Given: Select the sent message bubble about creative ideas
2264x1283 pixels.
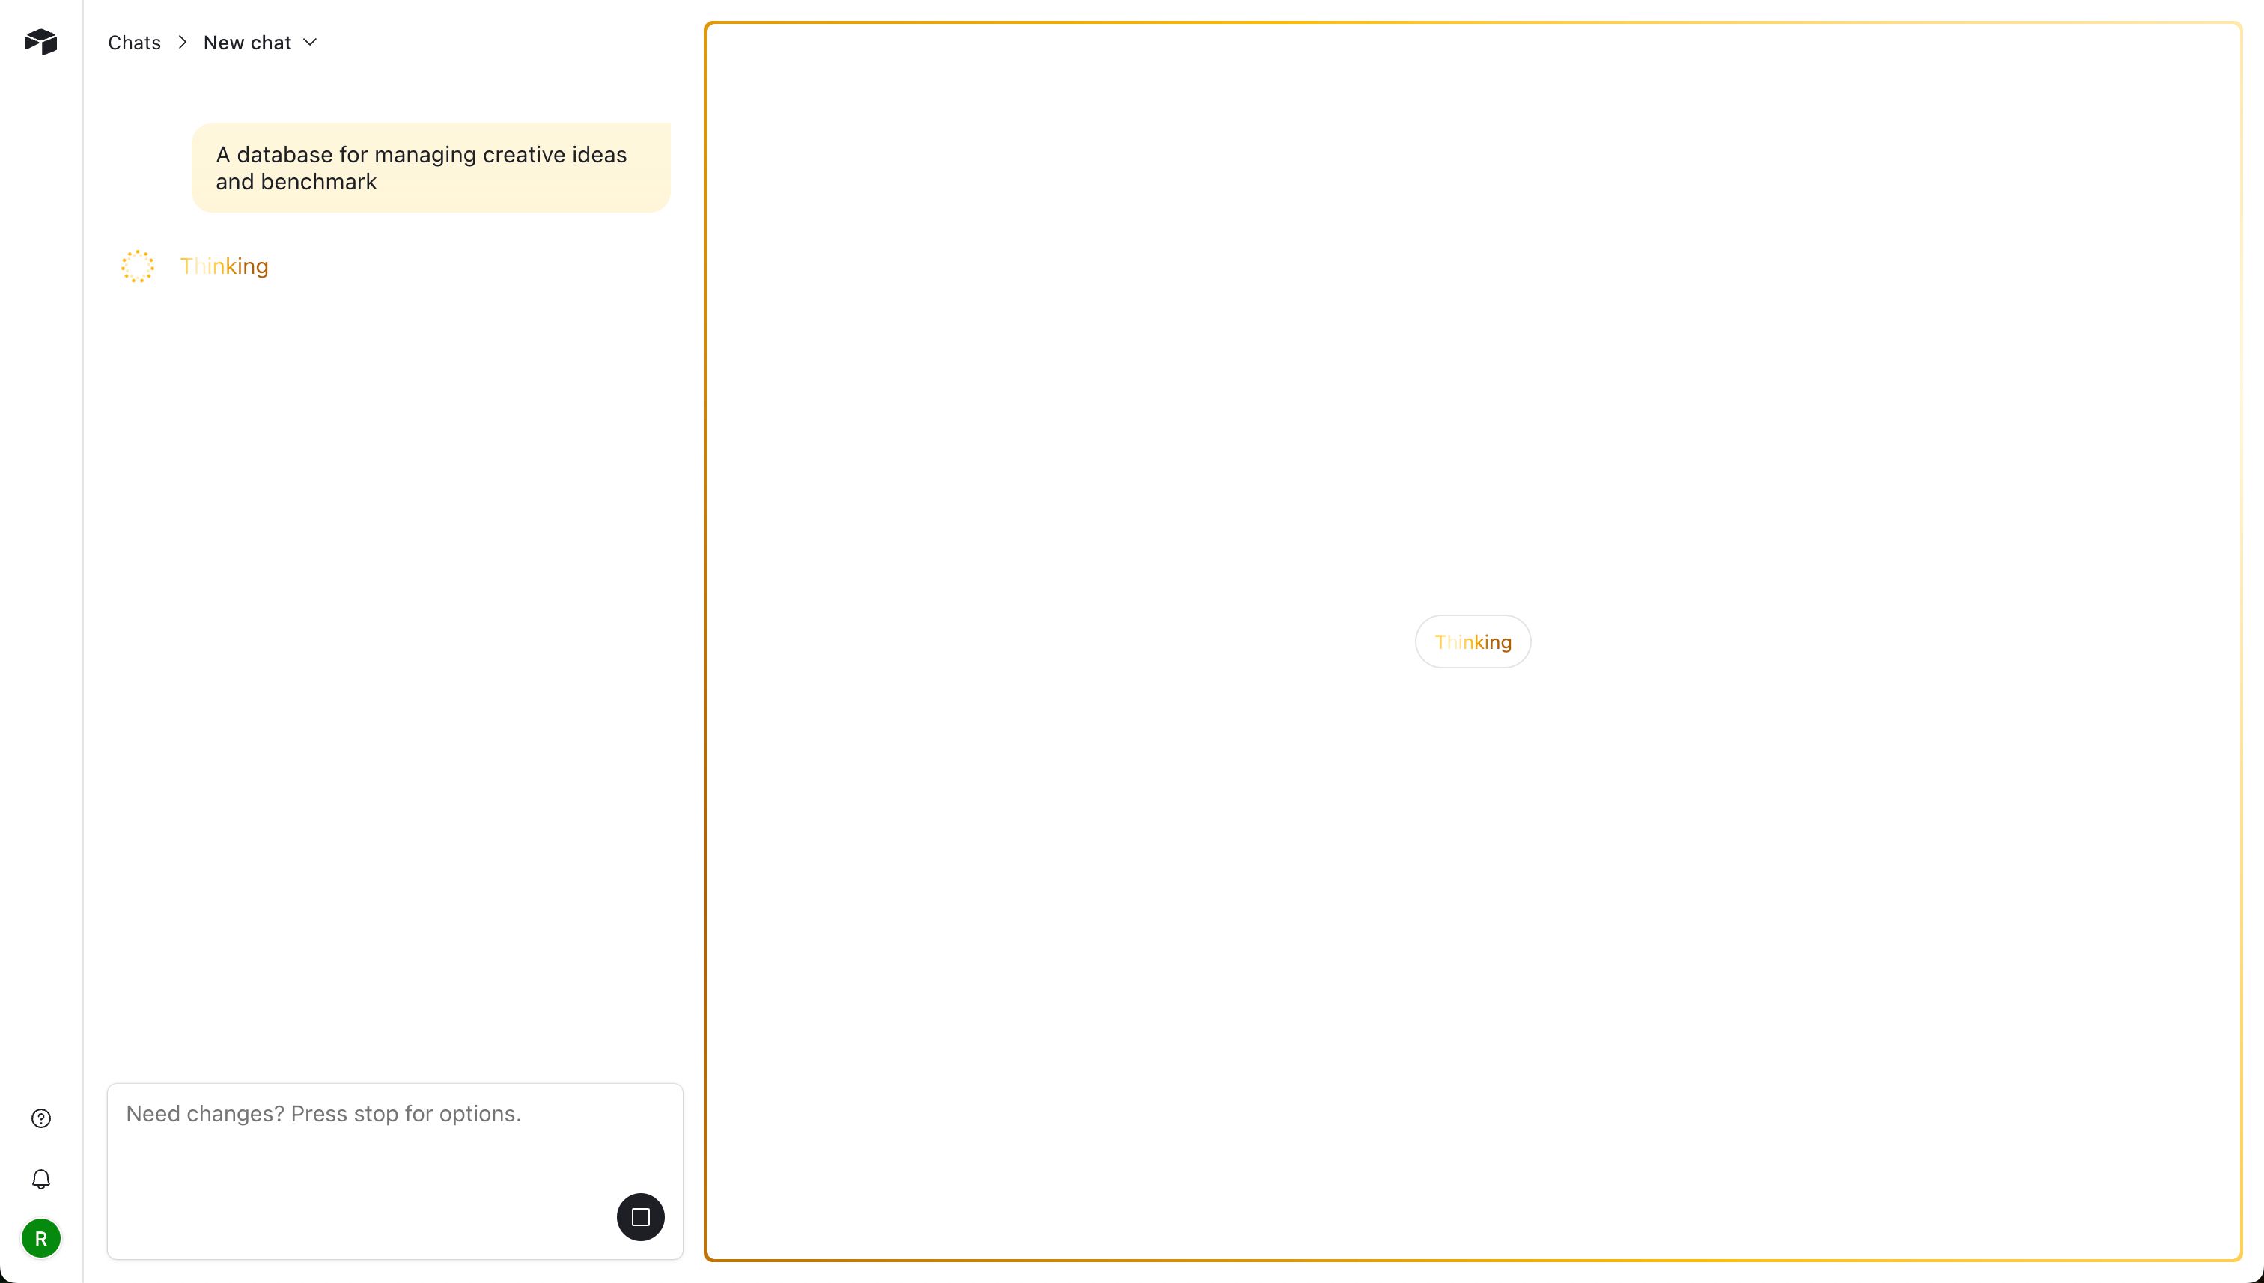Looking at the screenshot, I should 431,168.
